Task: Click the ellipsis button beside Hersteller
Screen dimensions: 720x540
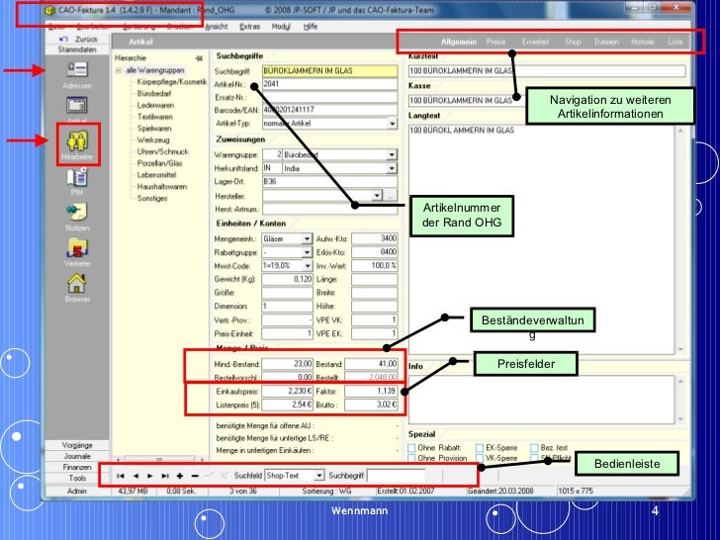Action: coord(391,195)
